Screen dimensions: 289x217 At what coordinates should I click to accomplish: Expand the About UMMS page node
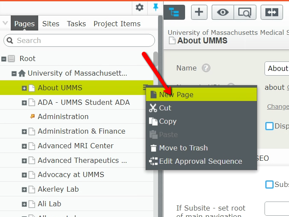click(x=24, y=88)
